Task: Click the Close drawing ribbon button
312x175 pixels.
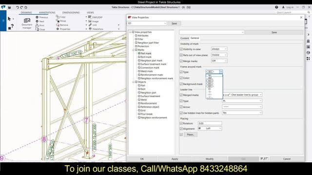Action: (x=40, y=29)
